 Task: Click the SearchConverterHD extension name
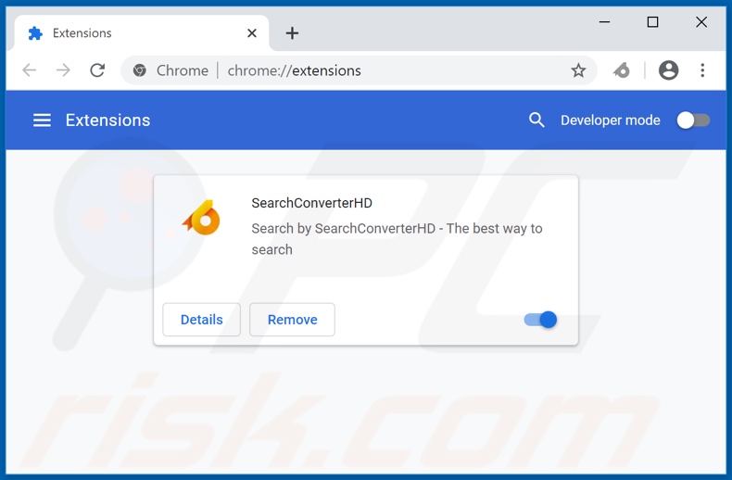tap(312, 203)
